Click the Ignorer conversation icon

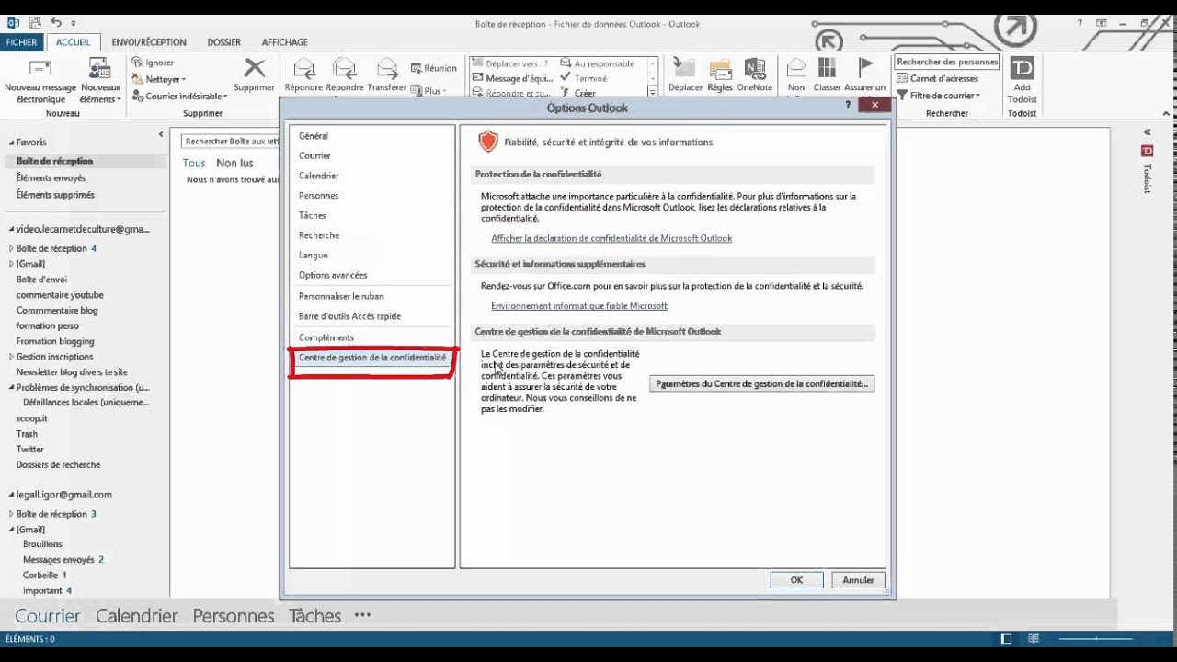(x=138, y=63)
